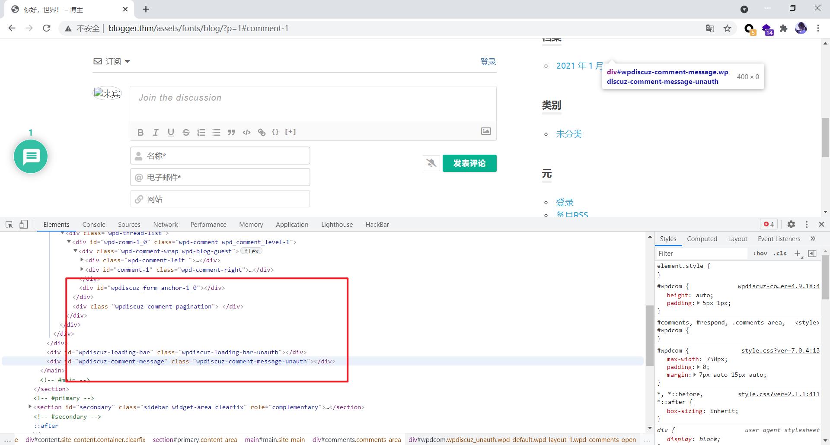Open a new browser tab

pos(146,9)
